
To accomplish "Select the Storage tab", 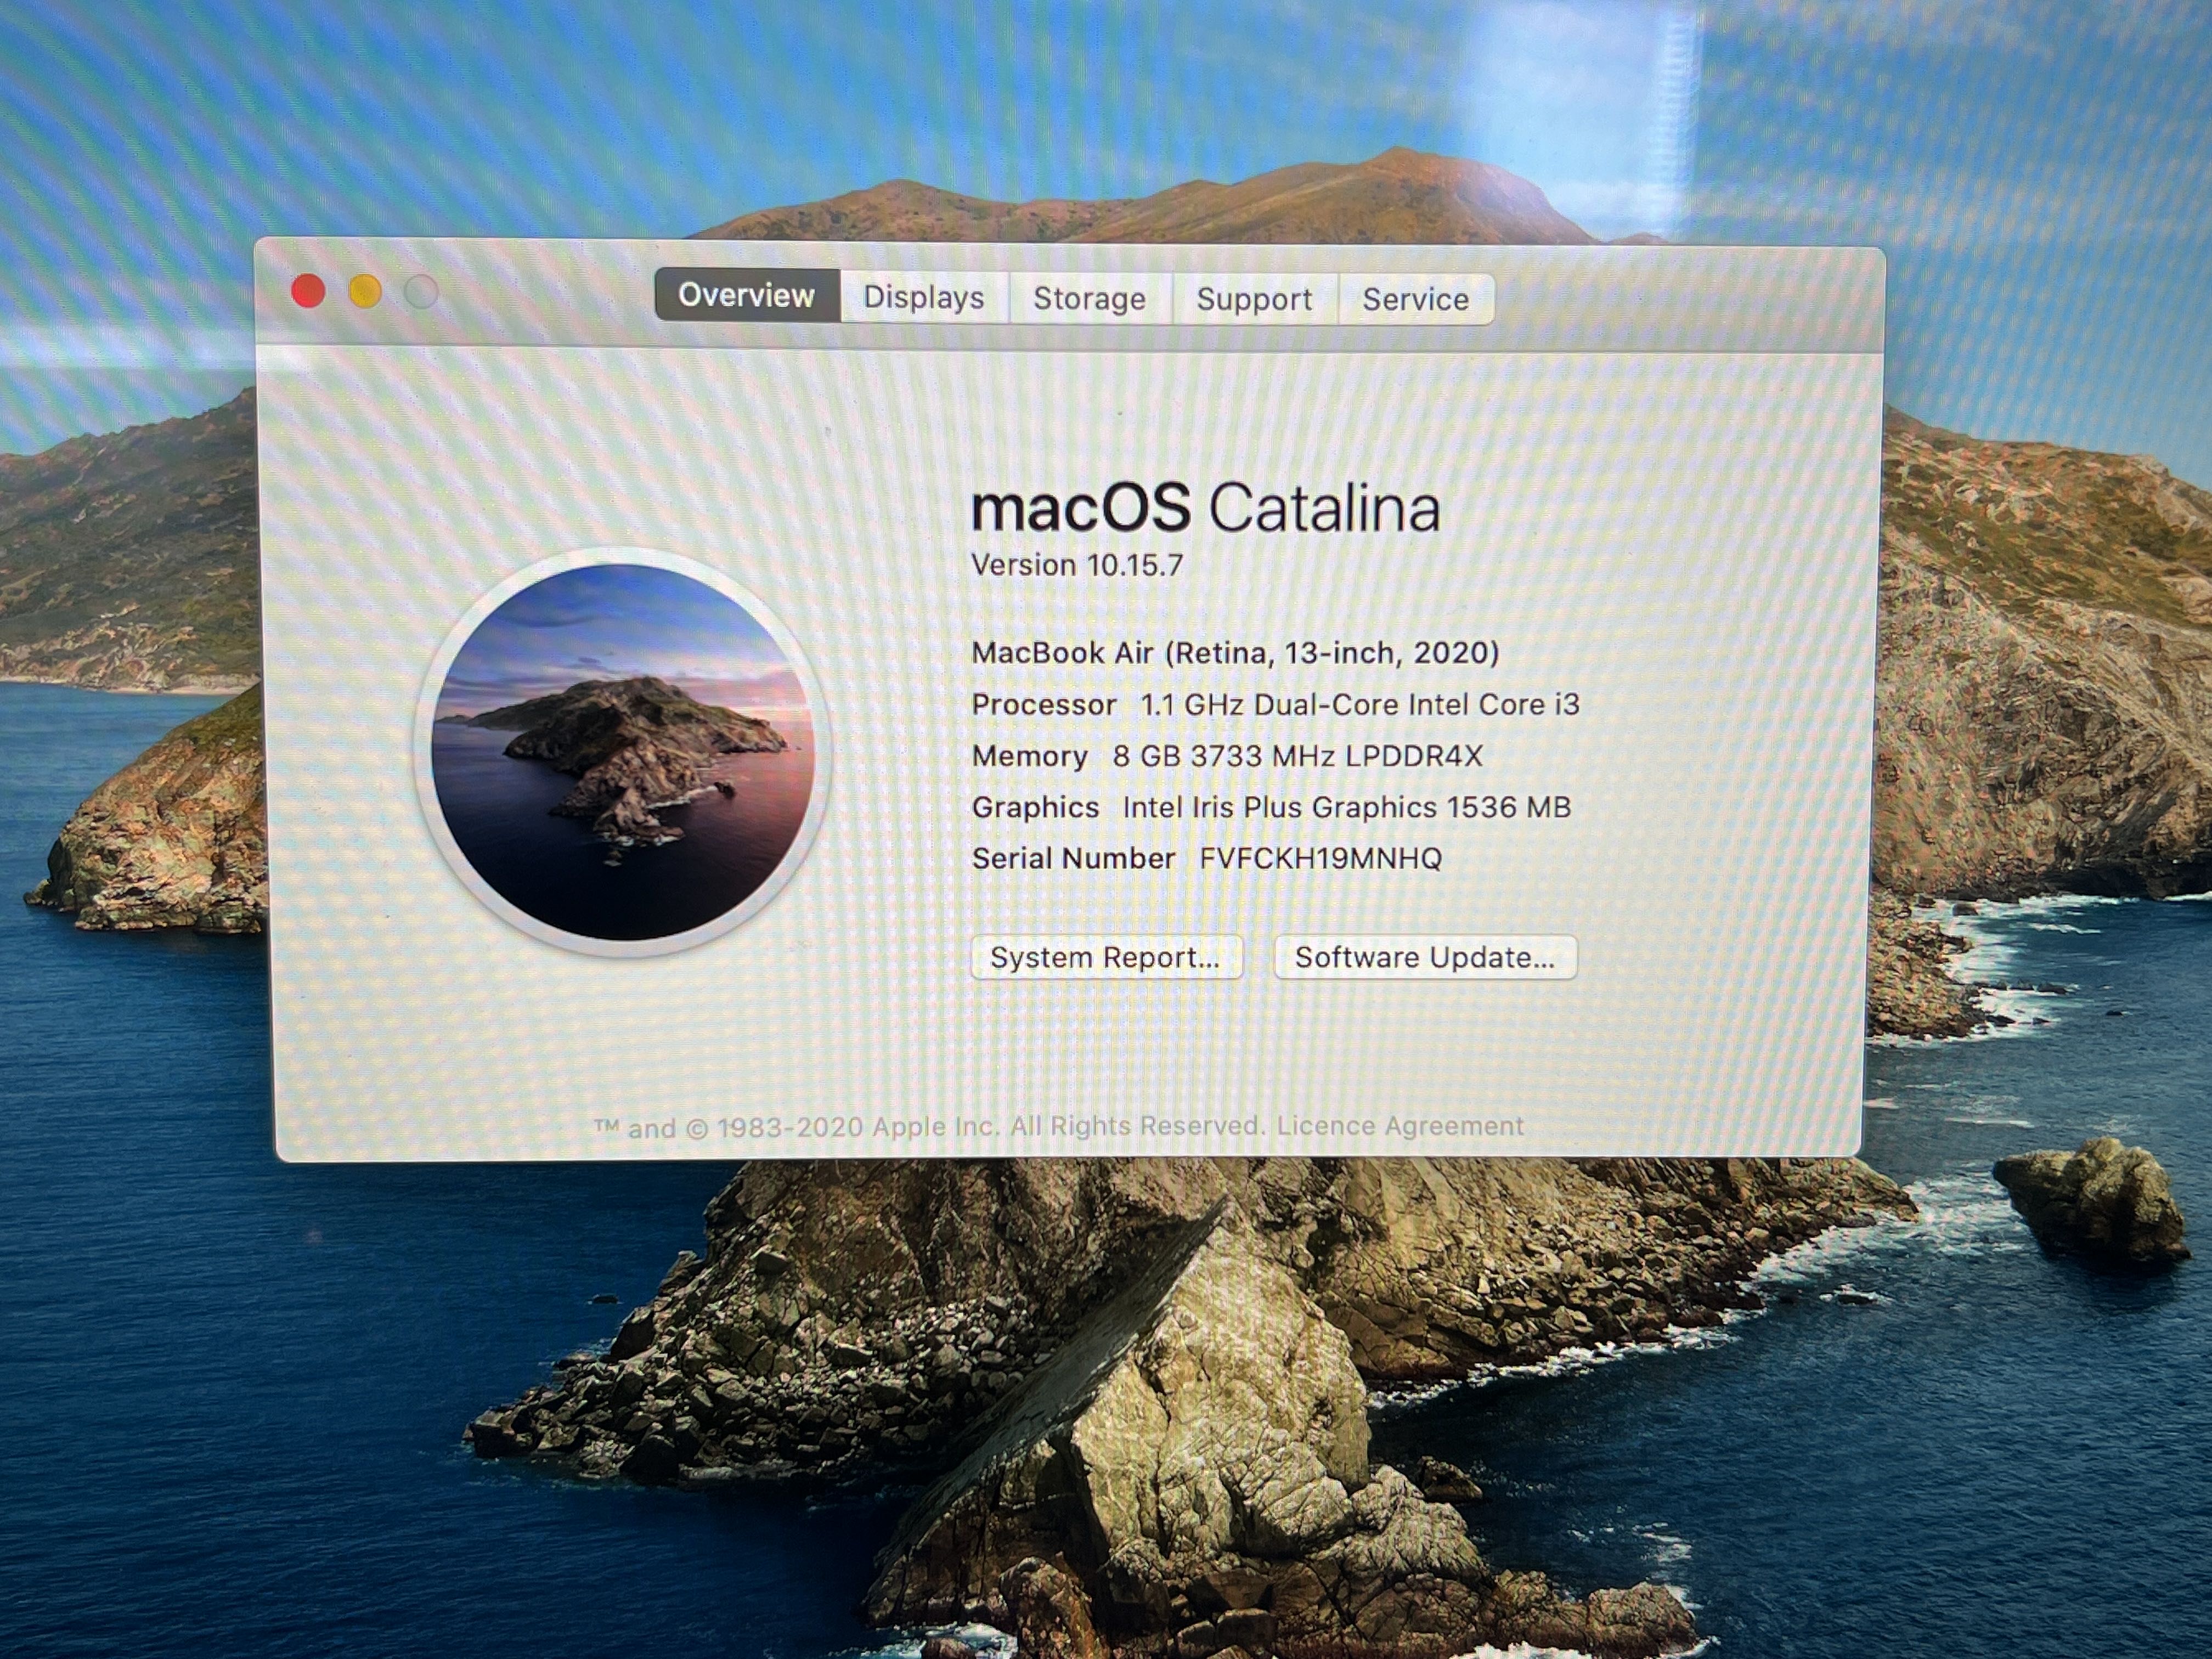I will coord(1089,298).
